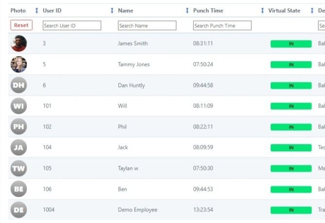Click the WI avatar for Will
325x223 pixels.
coord(18,106)
